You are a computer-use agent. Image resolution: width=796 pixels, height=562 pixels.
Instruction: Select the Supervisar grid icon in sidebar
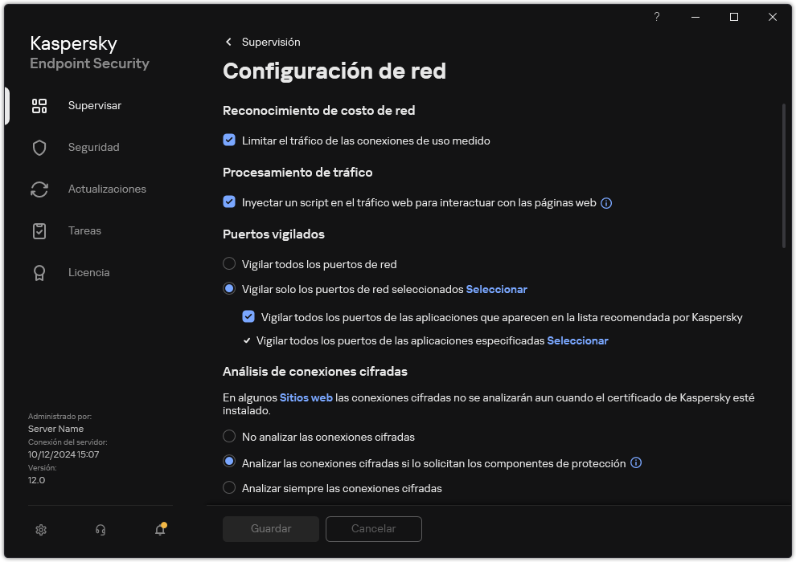(x=39, y=105)
